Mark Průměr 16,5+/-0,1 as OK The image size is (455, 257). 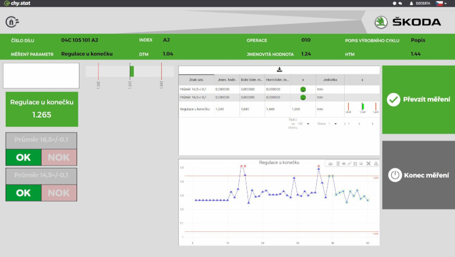(23, 157)
